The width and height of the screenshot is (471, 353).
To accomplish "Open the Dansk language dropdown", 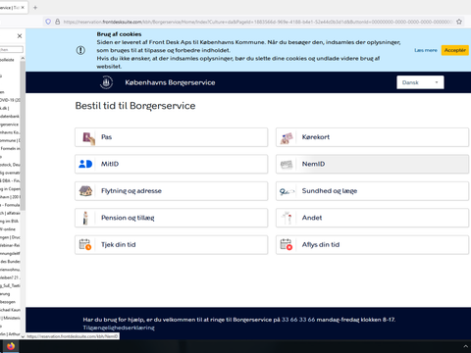I will [x=420, y=82].
